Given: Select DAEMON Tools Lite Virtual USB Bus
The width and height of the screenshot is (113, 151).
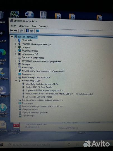Looking at the screenshot, I should (x=42, y=84).
